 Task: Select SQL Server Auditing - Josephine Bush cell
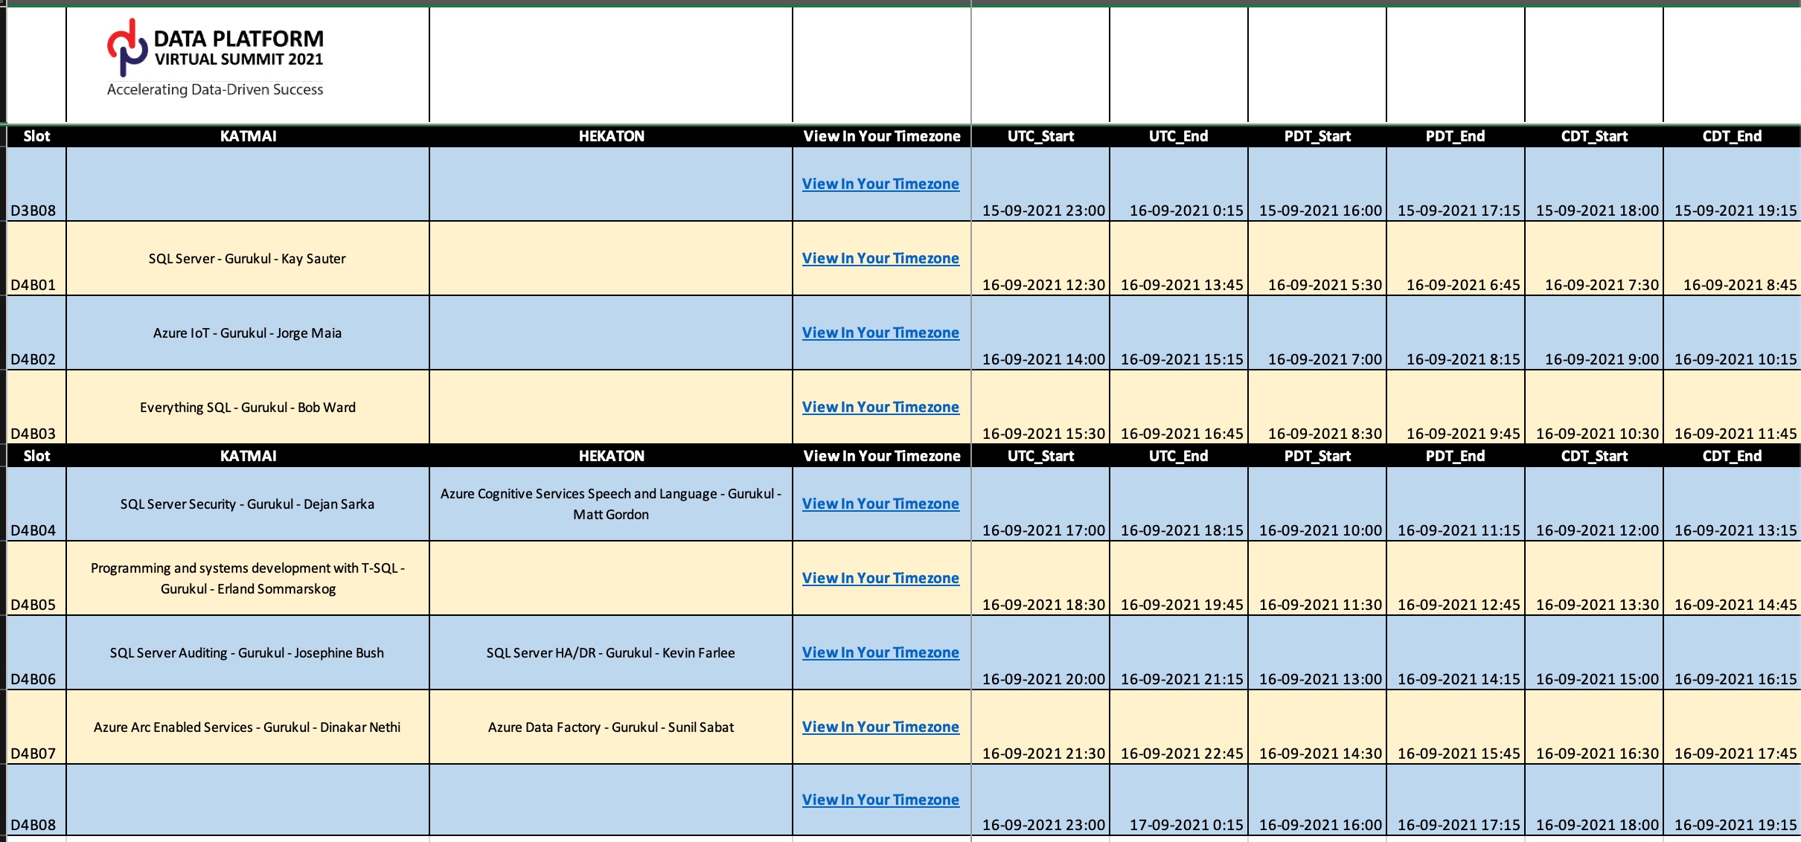click(x=248, y=652)
